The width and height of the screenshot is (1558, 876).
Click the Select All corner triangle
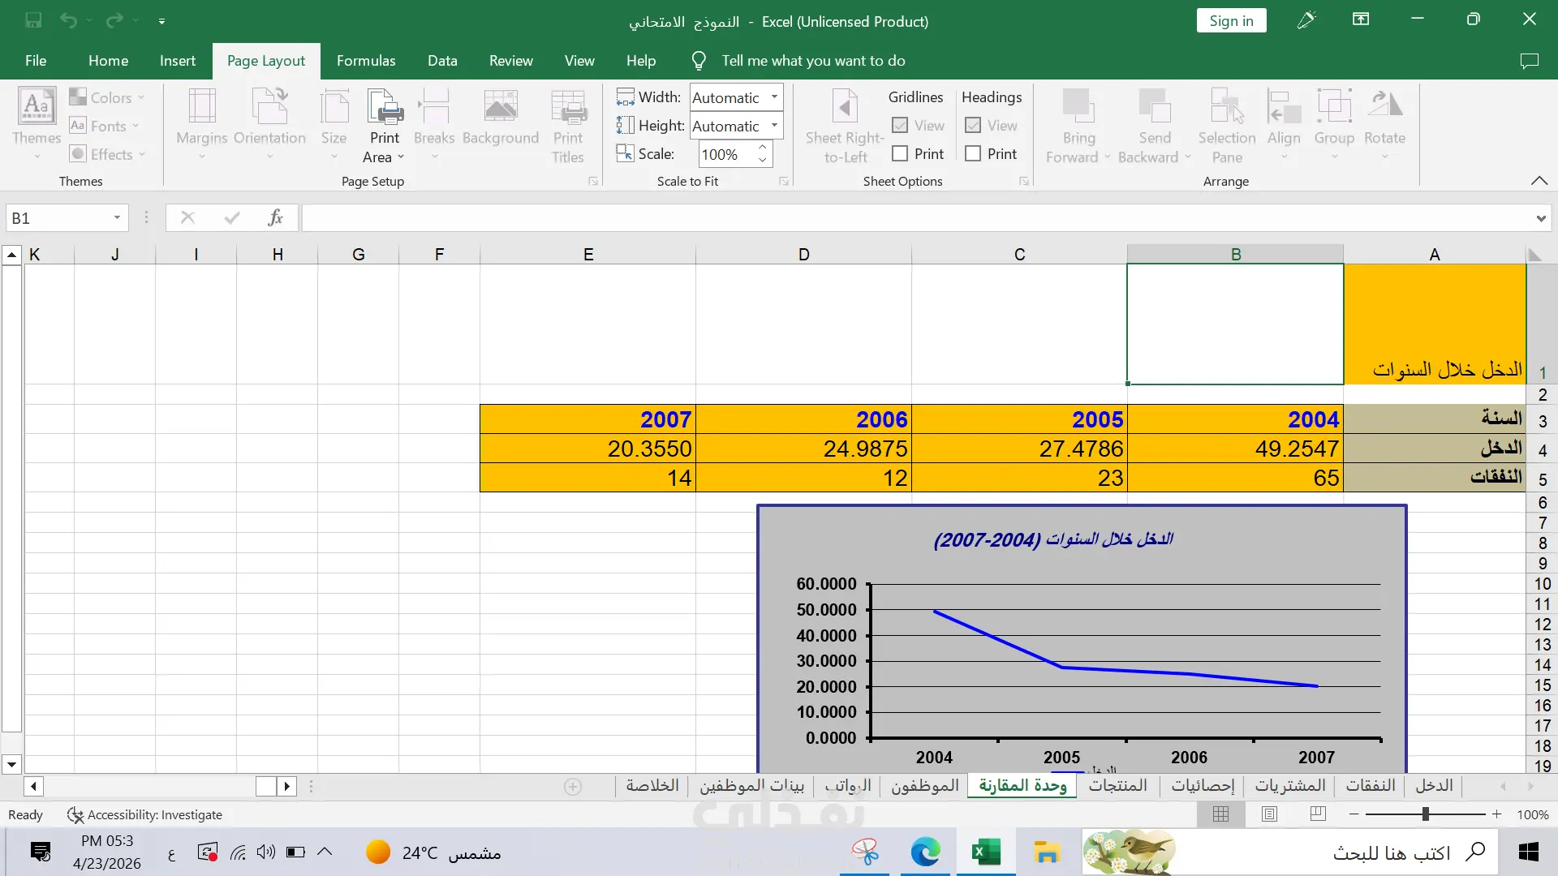[1534, 255]
